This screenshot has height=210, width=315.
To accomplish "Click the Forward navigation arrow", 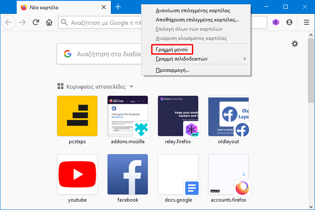I will click(22, 22).
